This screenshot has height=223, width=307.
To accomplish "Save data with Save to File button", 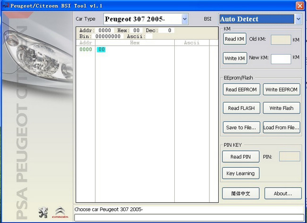I will 241,127.
